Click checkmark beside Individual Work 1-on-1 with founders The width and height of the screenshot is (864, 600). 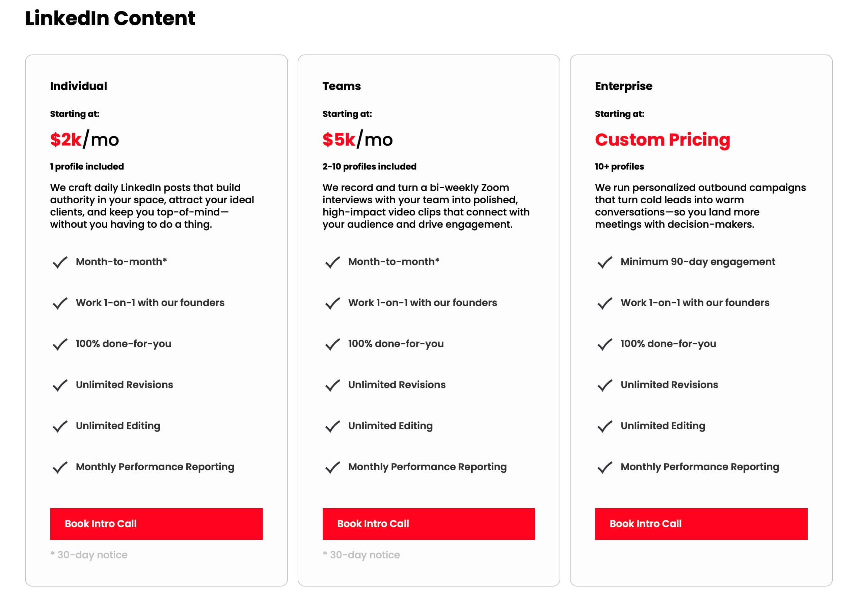60,303
